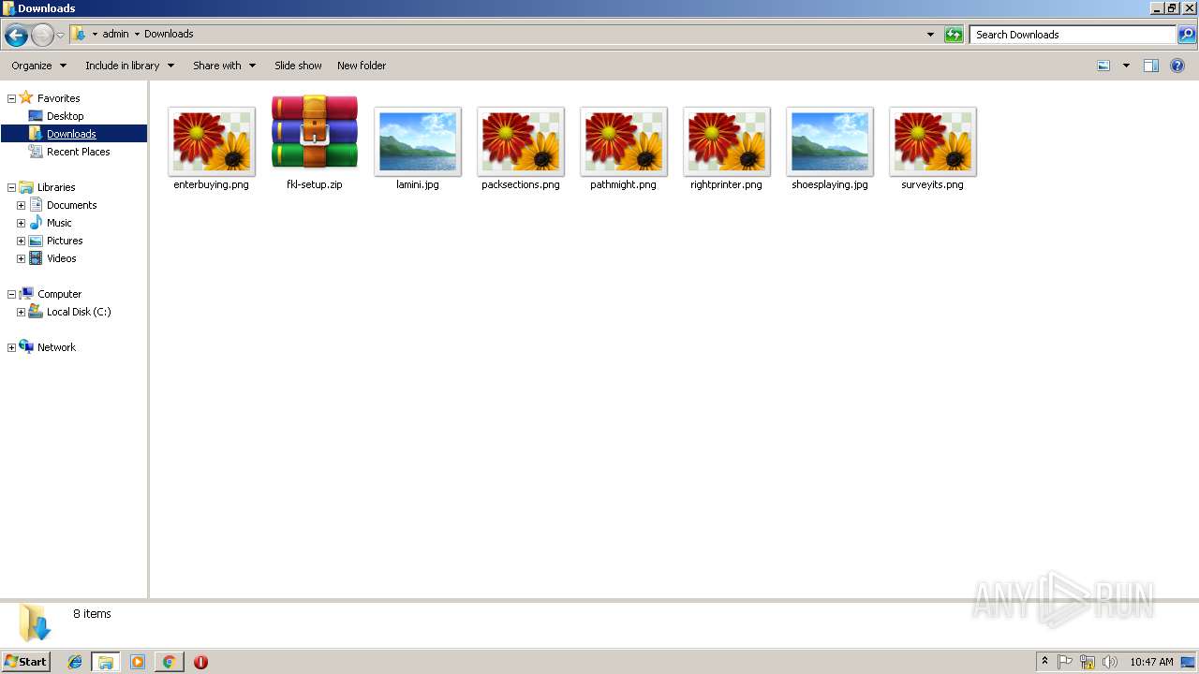Image resolution: width=1199 pixels, height=674 pixels.
Task: Collapse the Computer tree group
Action: (11, 294)
